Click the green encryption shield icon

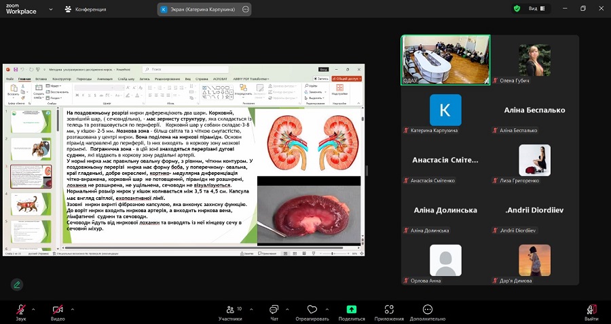pos(517,9)
